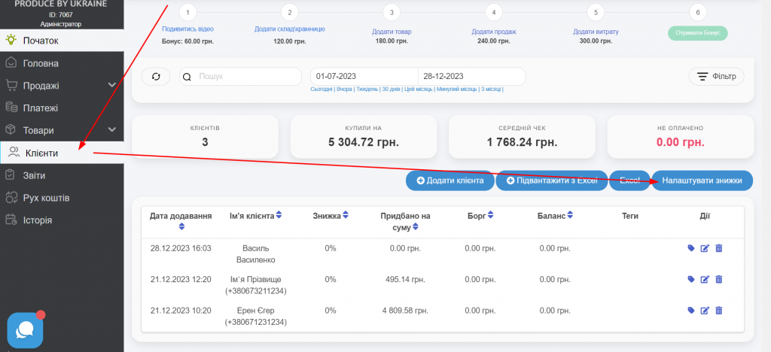Open the chat support widget
Viewport: 771px width, 352px height.
[x=26, y=329]
